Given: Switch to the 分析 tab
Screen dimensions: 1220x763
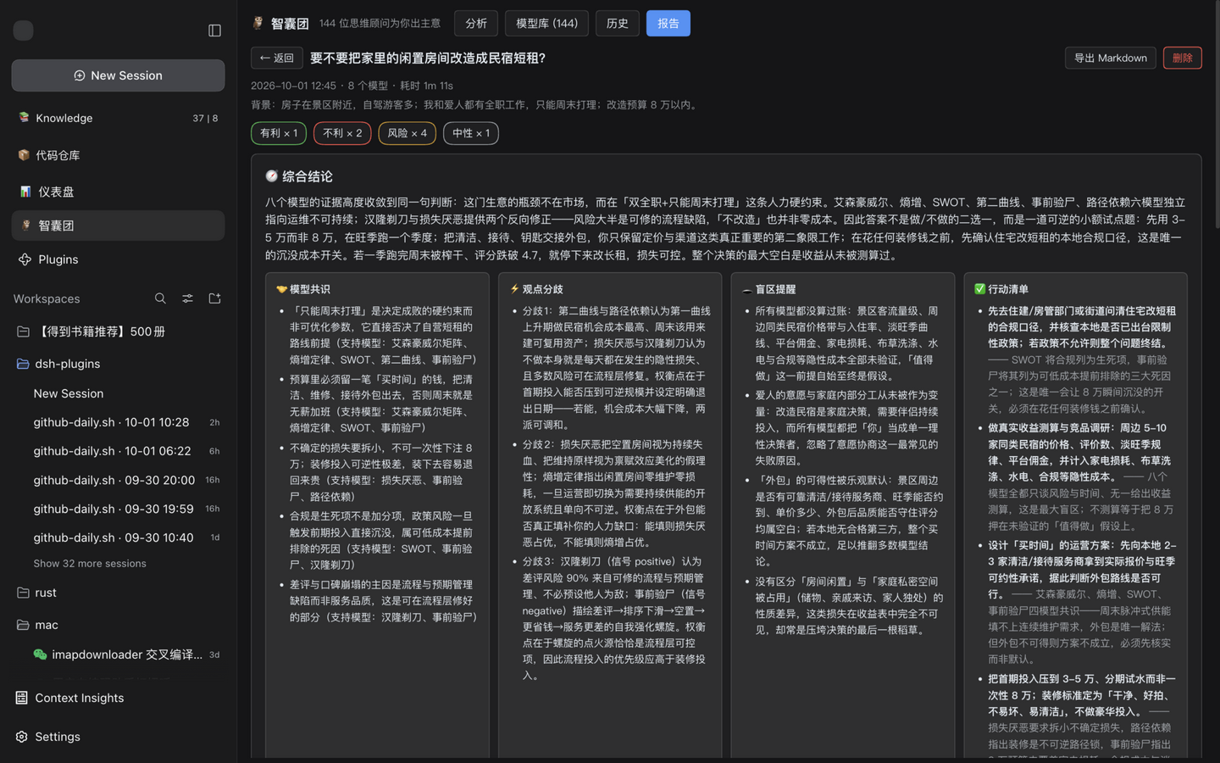Looking at the screenshot, I should coord(476,24).
